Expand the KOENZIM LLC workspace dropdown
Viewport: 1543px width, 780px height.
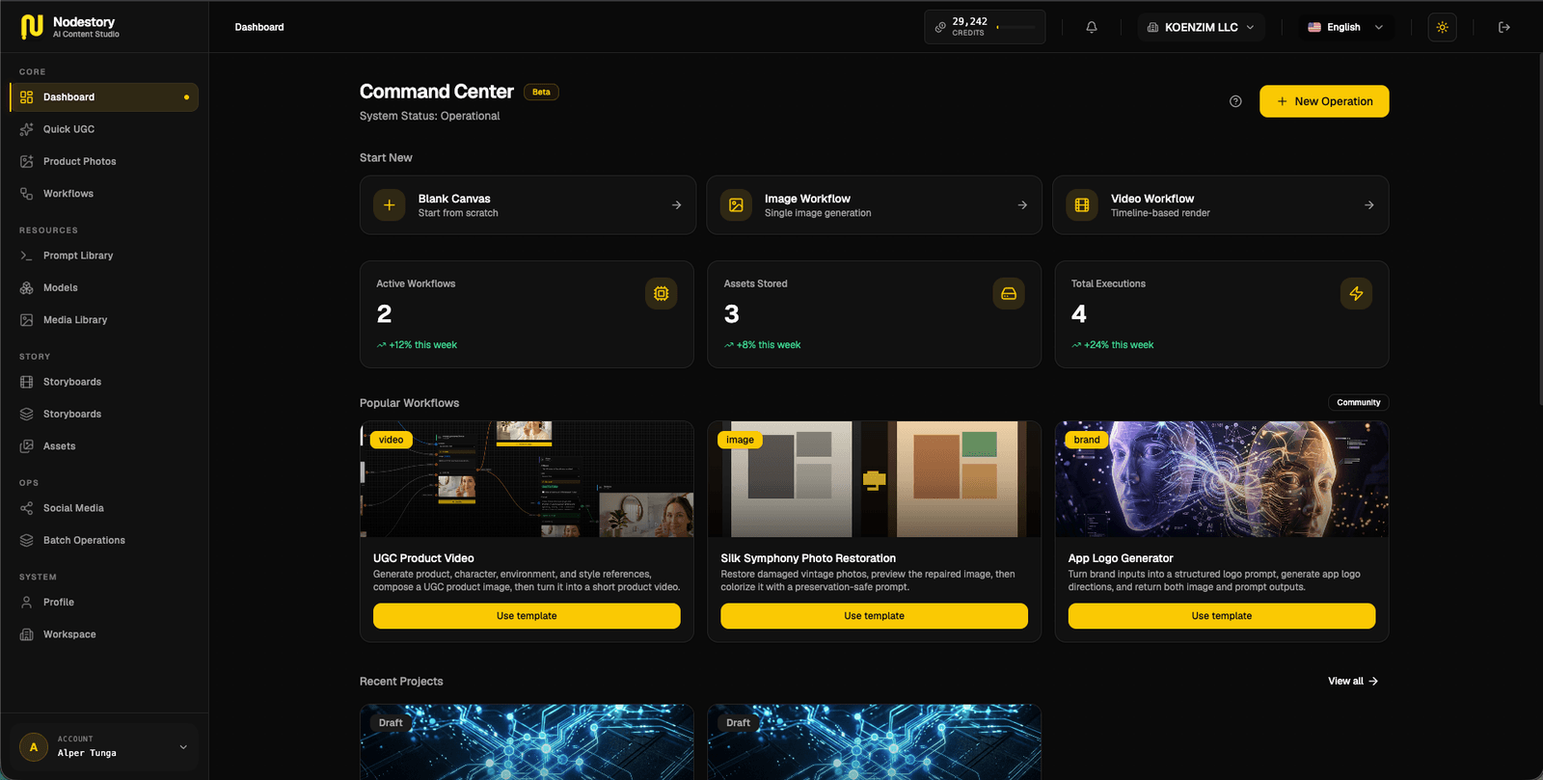(1201, 27)
